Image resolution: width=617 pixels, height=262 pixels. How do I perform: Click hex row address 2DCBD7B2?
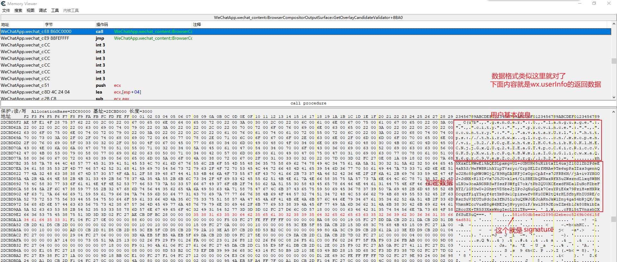(x=11, y=163)
